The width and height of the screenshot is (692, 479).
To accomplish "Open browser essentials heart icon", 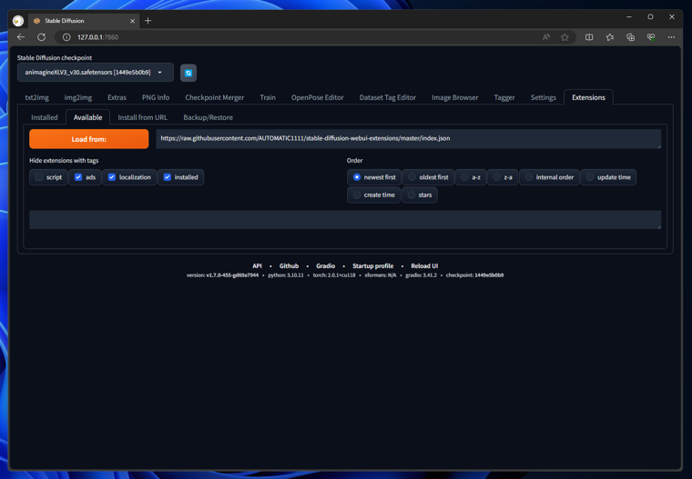I will point(651,37).
